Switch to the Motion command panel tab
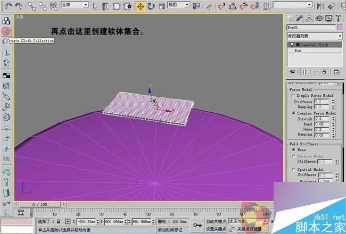The height and width of the screenshot is (234, 346). [319, 18]
